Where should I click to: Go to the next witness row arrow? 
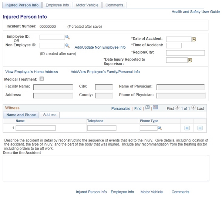193,108
